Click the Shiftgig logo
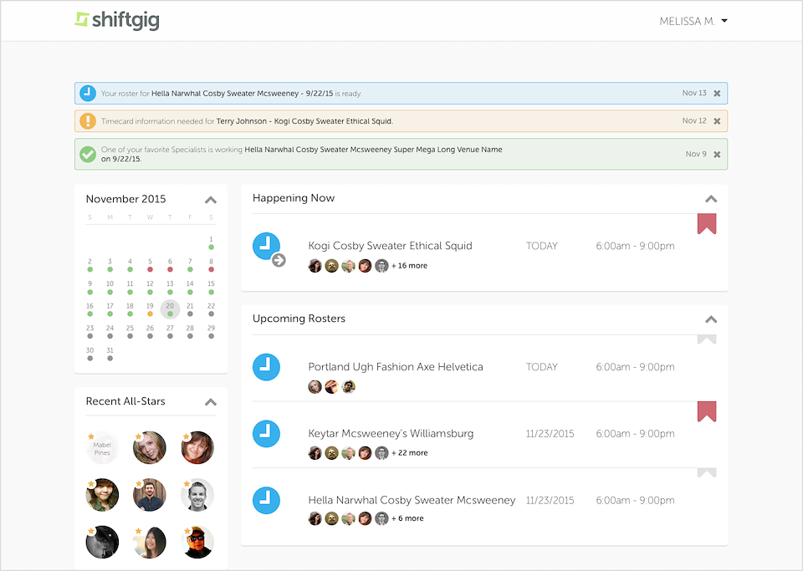 coord(117,20)
